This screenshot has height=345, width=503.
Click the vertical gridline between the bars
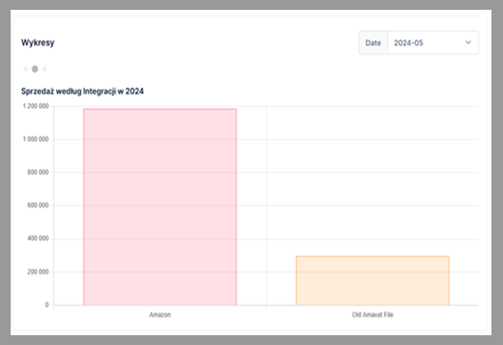tap(267, 207)
